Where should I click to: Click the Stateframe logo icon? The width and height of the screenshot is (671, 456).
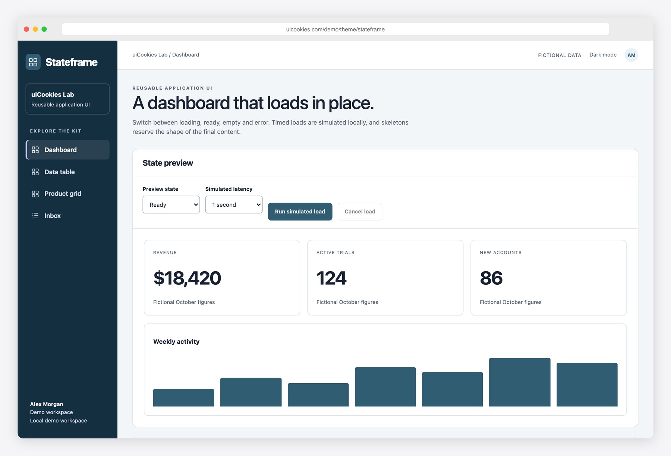(x=33, y=62)
